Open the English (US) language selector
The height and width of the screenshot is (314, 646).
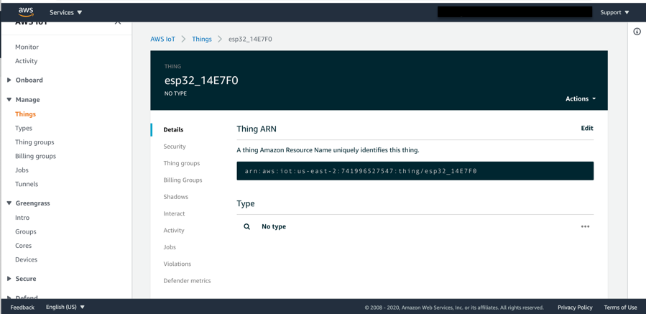tap(65, 307)
